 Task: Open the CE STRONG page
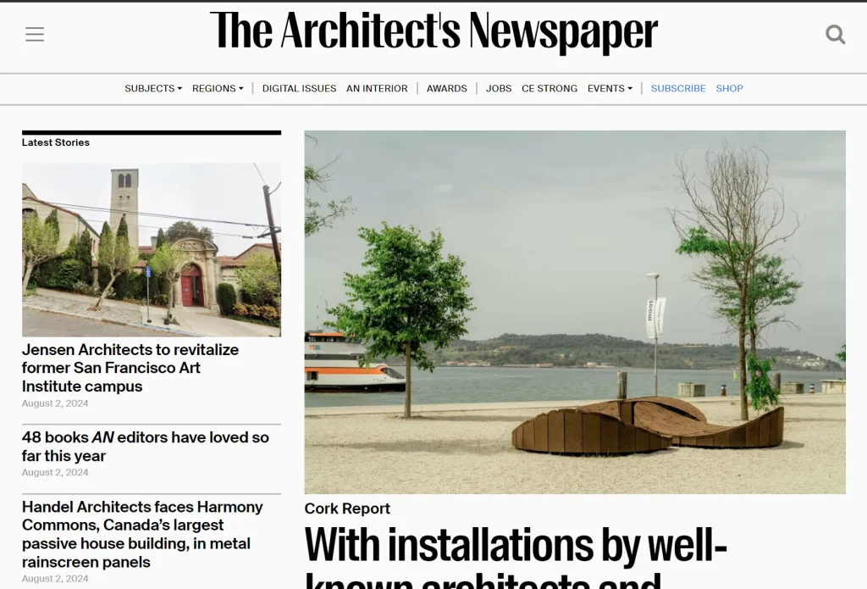[x=549, y=88]
